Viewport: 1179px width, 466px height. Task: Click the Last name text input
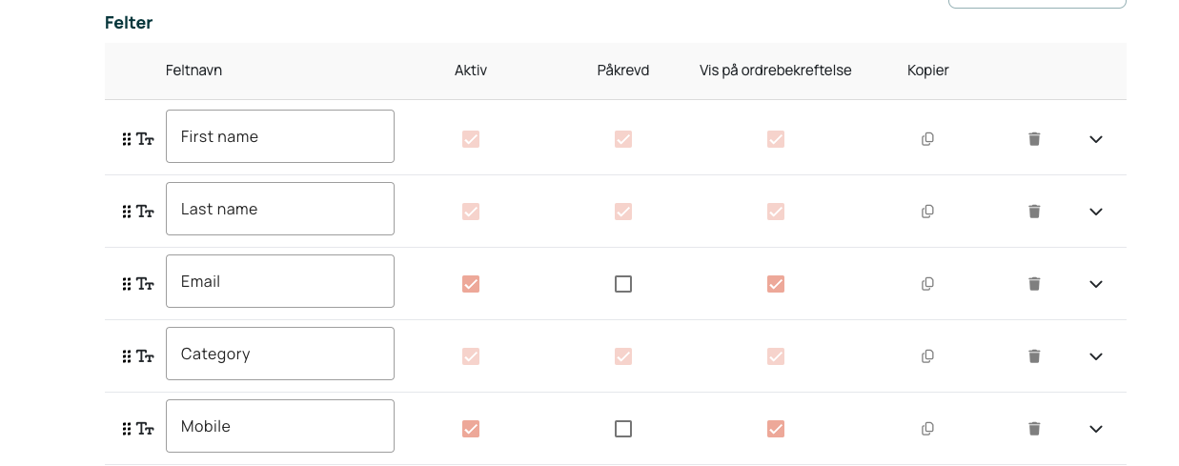(280, 209)
